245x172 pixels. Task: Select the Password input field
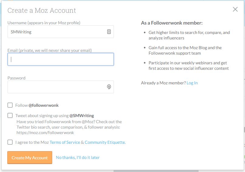[x=56, y=87]
